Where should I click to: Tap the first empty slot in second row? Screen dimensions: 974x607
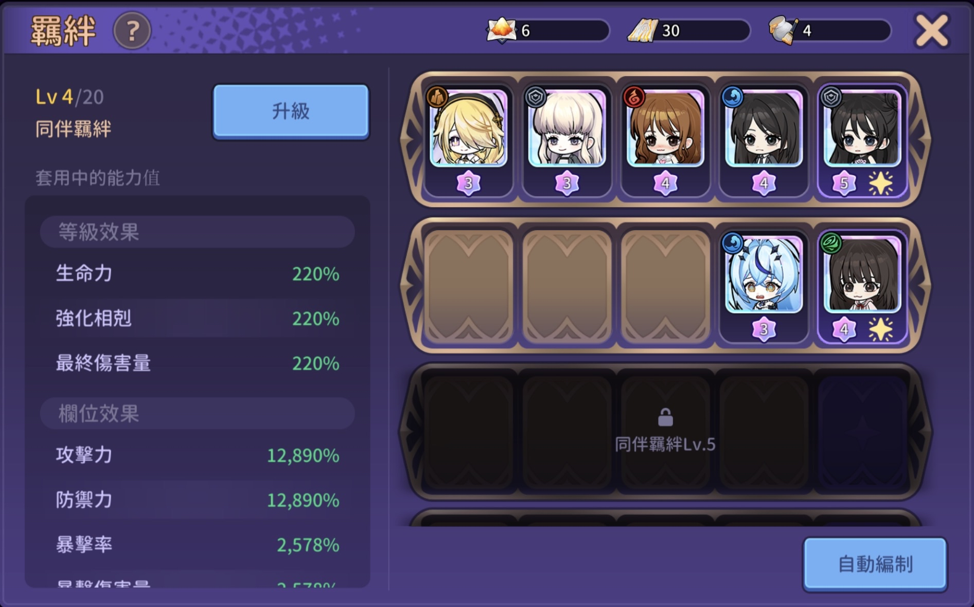(x=468, y=286)
